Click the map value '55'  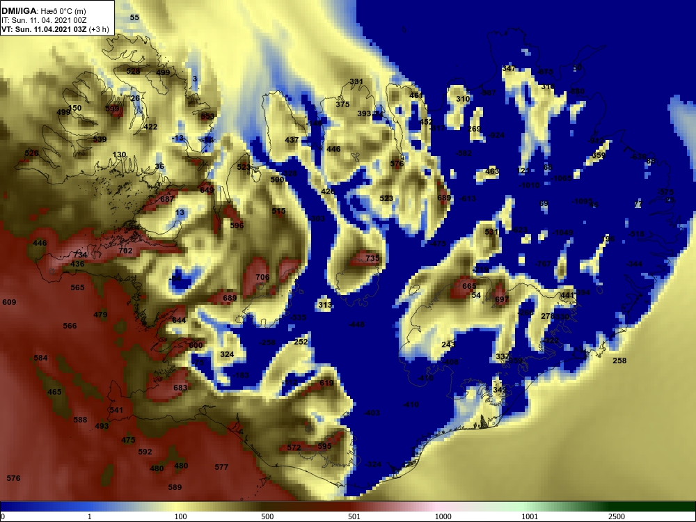(x=134, y=17)
